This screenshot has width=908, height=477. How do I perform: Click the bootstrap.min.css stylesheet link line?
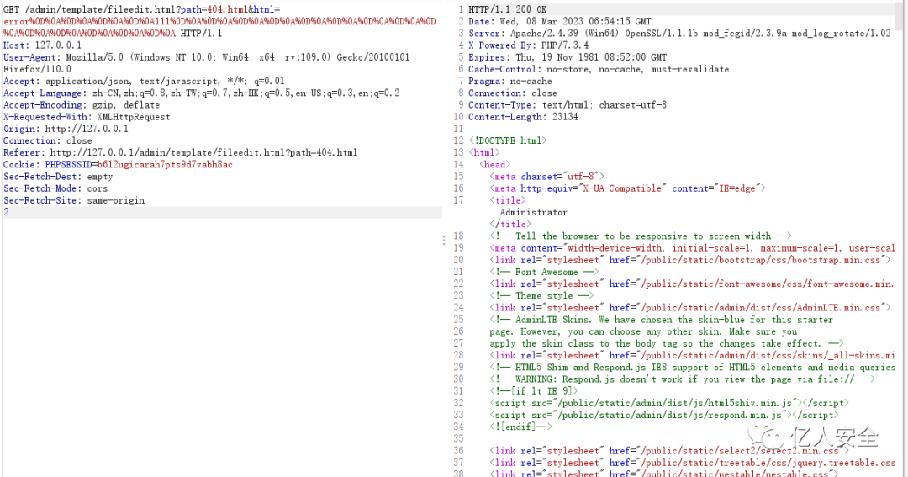pos(690,260)
